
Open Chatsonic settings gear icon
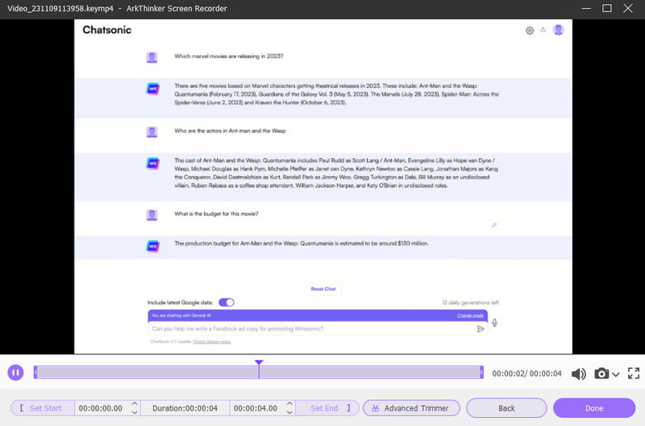point(530,31)
